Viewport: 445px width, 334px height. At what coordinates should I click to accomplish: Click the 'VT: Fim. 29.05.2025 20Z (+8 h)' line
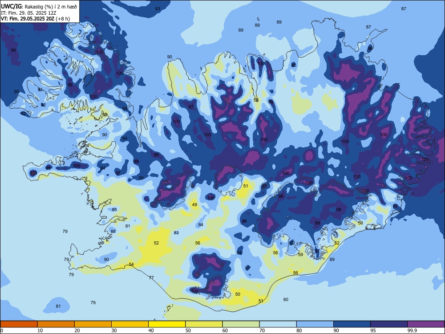[35, 19]
